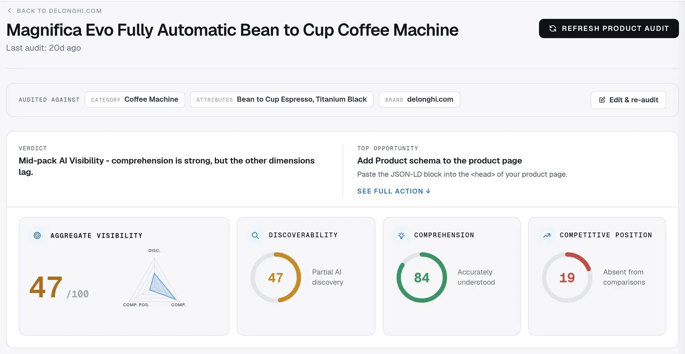Click the refresh arrows icon
Screen dimensions: 685x354
click(553, 28)
